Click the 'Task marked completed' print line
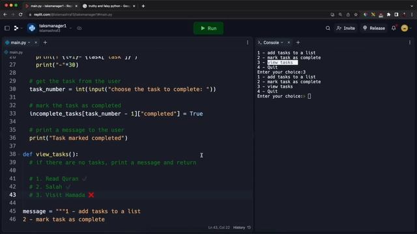Viewport: 417px width, 234px height. pos(78,138)
